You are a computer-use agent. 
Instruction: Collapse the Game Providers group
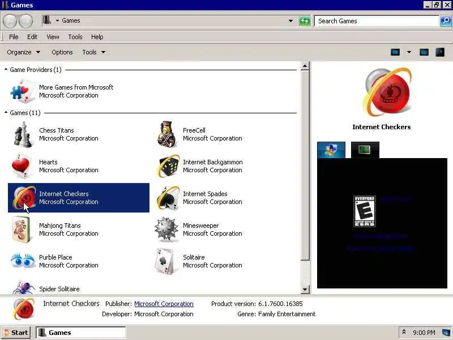click(6, 69)
